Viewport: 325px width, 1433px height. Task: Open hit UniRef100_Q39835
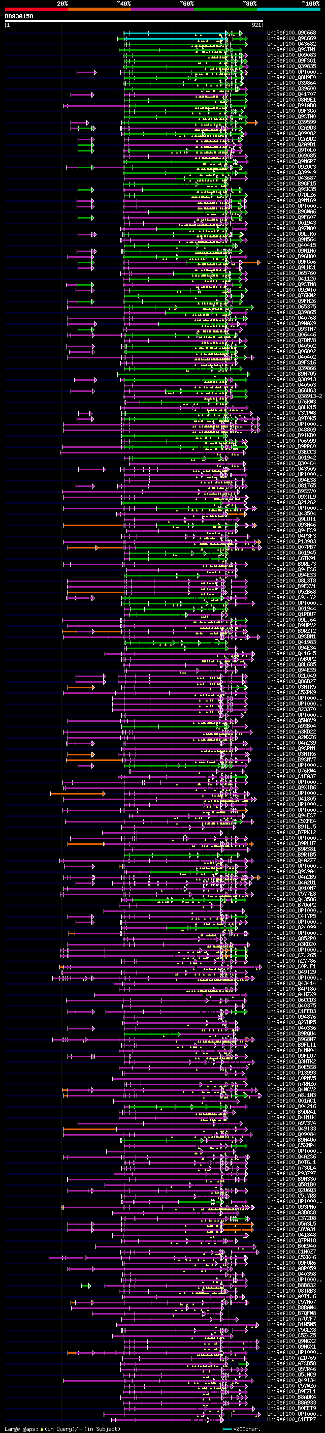click(x=291, y=66)
